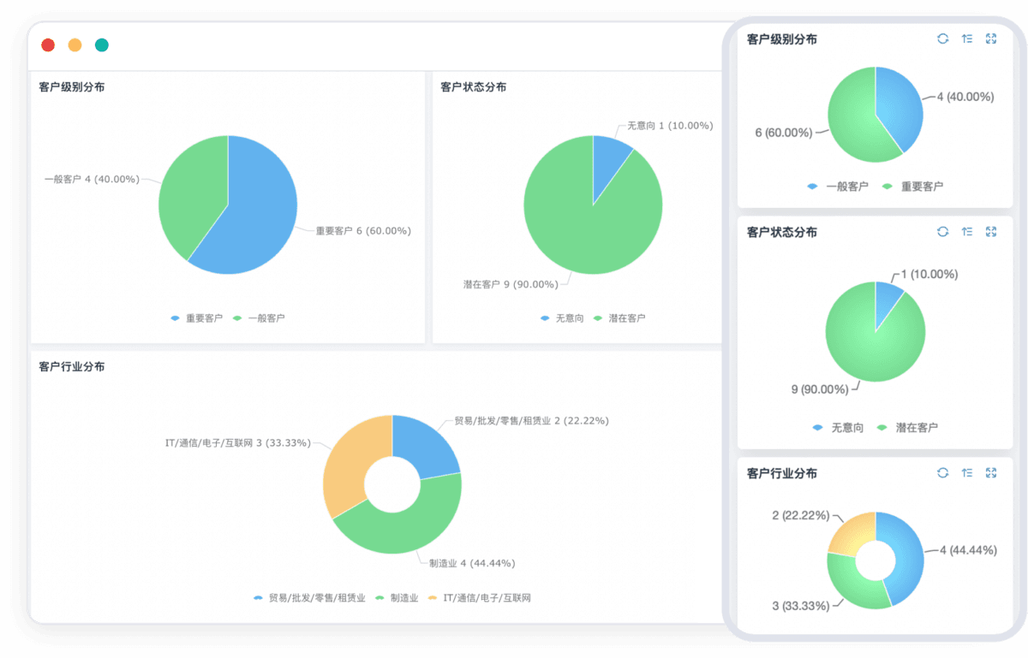Refresh the 客户行业分布 sidebar chart
Viewport: 1028px width, 658px height.
[943, 473]
